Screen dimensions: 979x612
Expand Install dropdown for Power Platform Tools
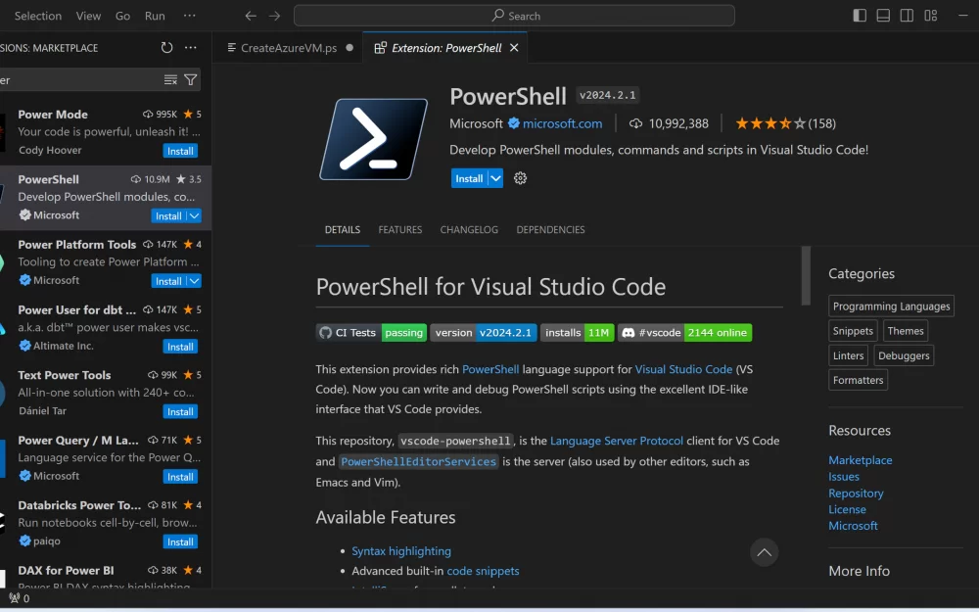(194, 281)
